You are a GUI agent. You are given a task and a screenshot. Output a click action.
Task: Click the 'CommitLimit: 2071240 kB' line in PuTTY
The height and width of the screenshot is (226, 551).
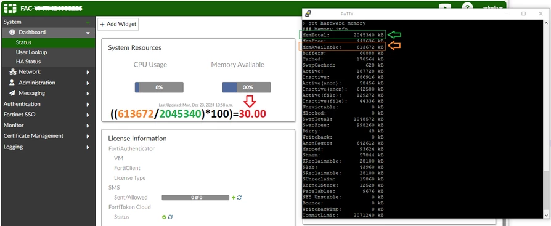click(x=343, y=215)
